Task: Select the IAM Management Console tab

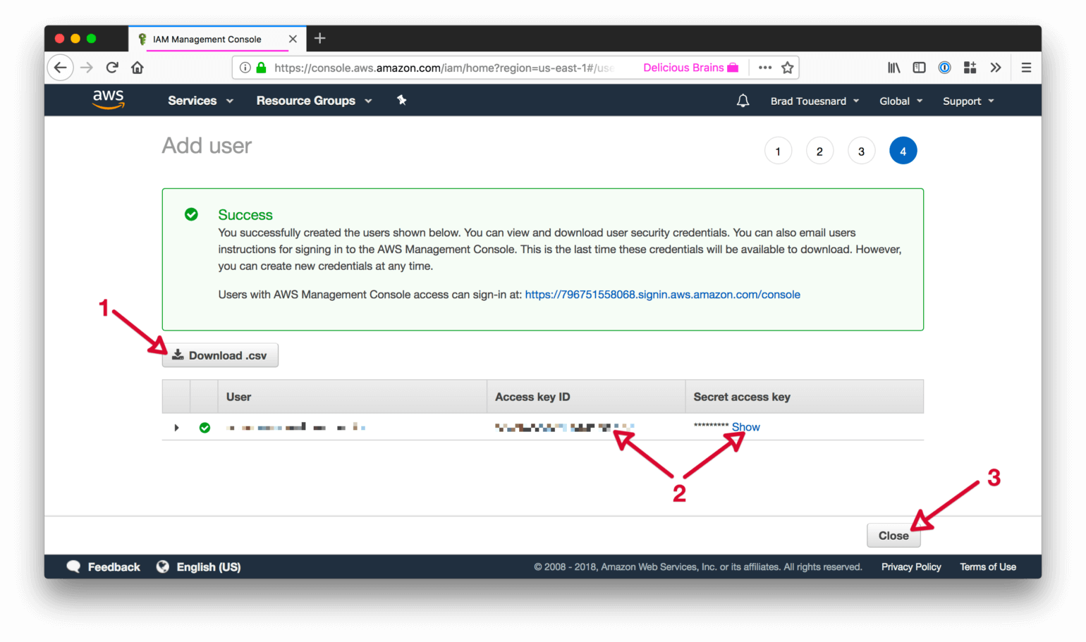Action: click(x=207, y=39)
